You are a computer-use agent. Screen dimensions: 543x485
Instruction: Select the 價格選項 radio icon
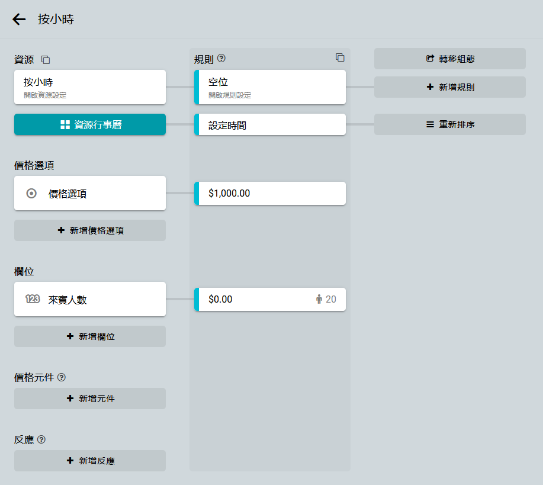point(32,193)
